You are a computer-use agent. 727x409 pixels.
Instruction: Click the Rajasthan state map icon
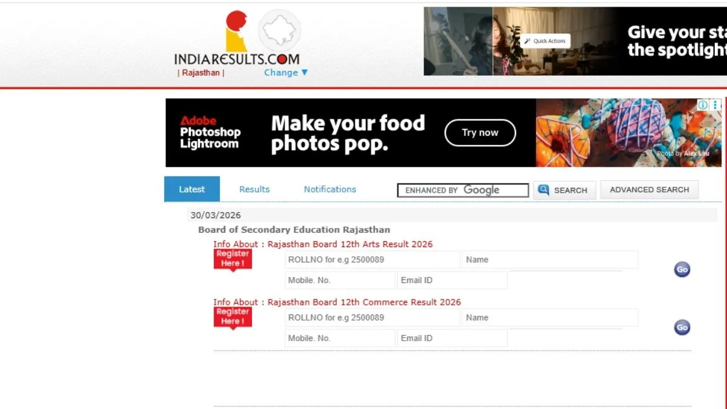click(x=279, y=30)
